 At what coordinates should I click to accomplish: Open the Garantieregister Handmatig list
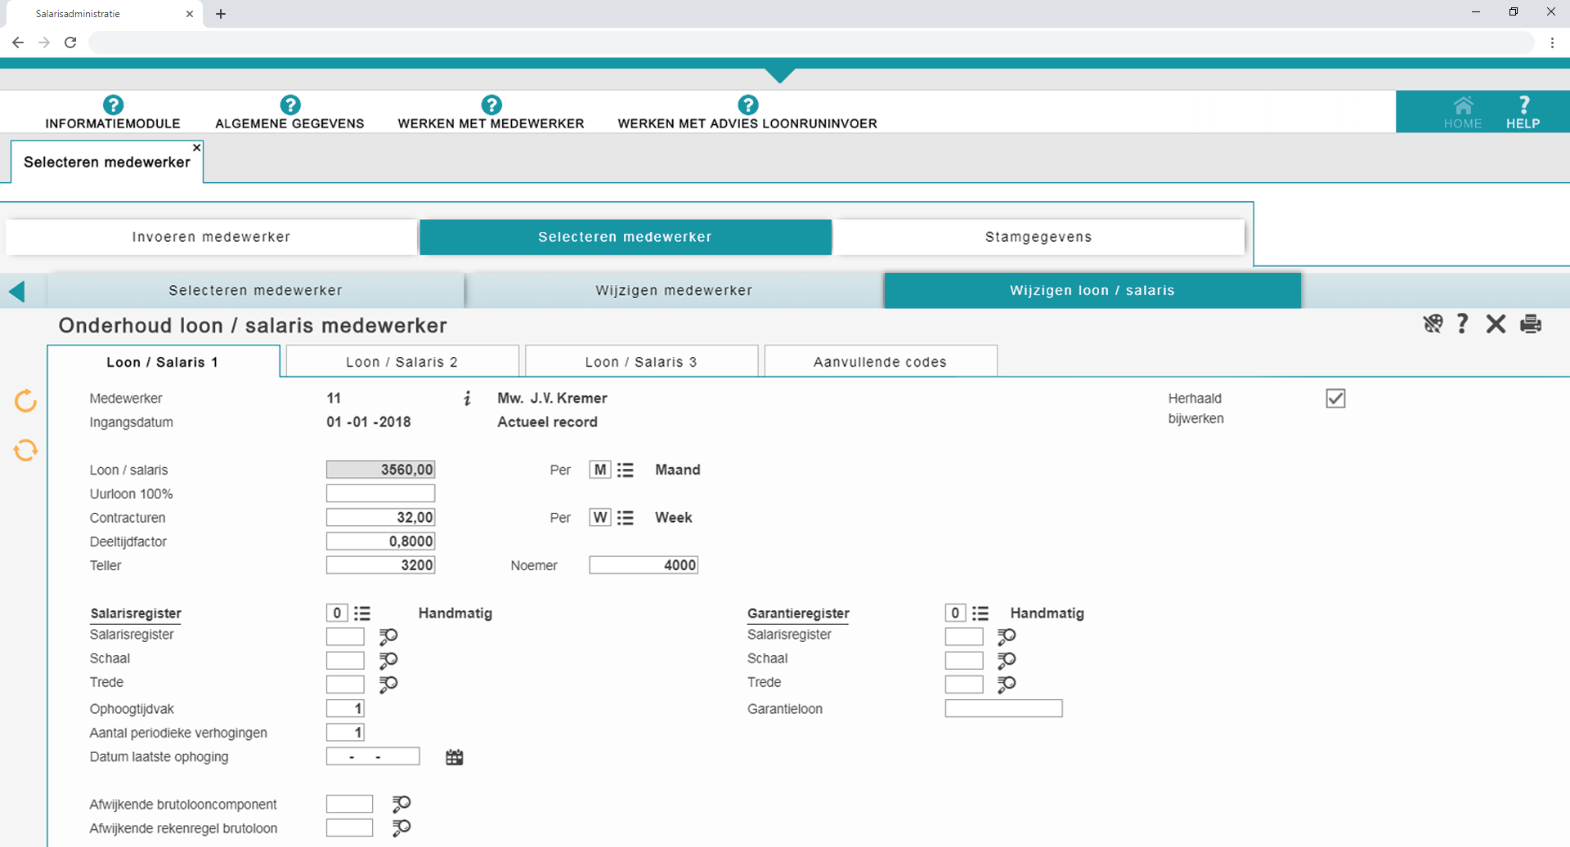pyautogui.click(x=980, y=612)
